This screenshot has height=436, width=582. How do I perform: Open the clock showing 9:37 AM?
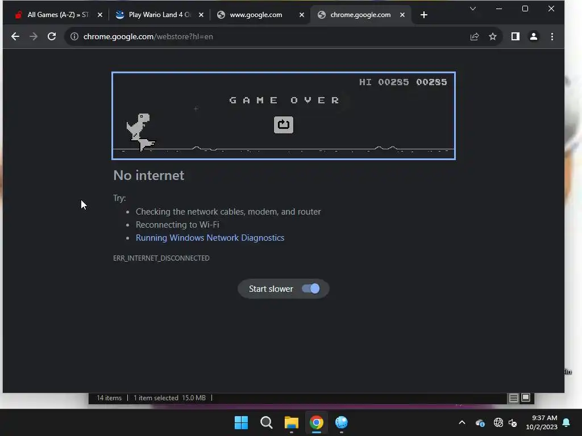point(542,422)
